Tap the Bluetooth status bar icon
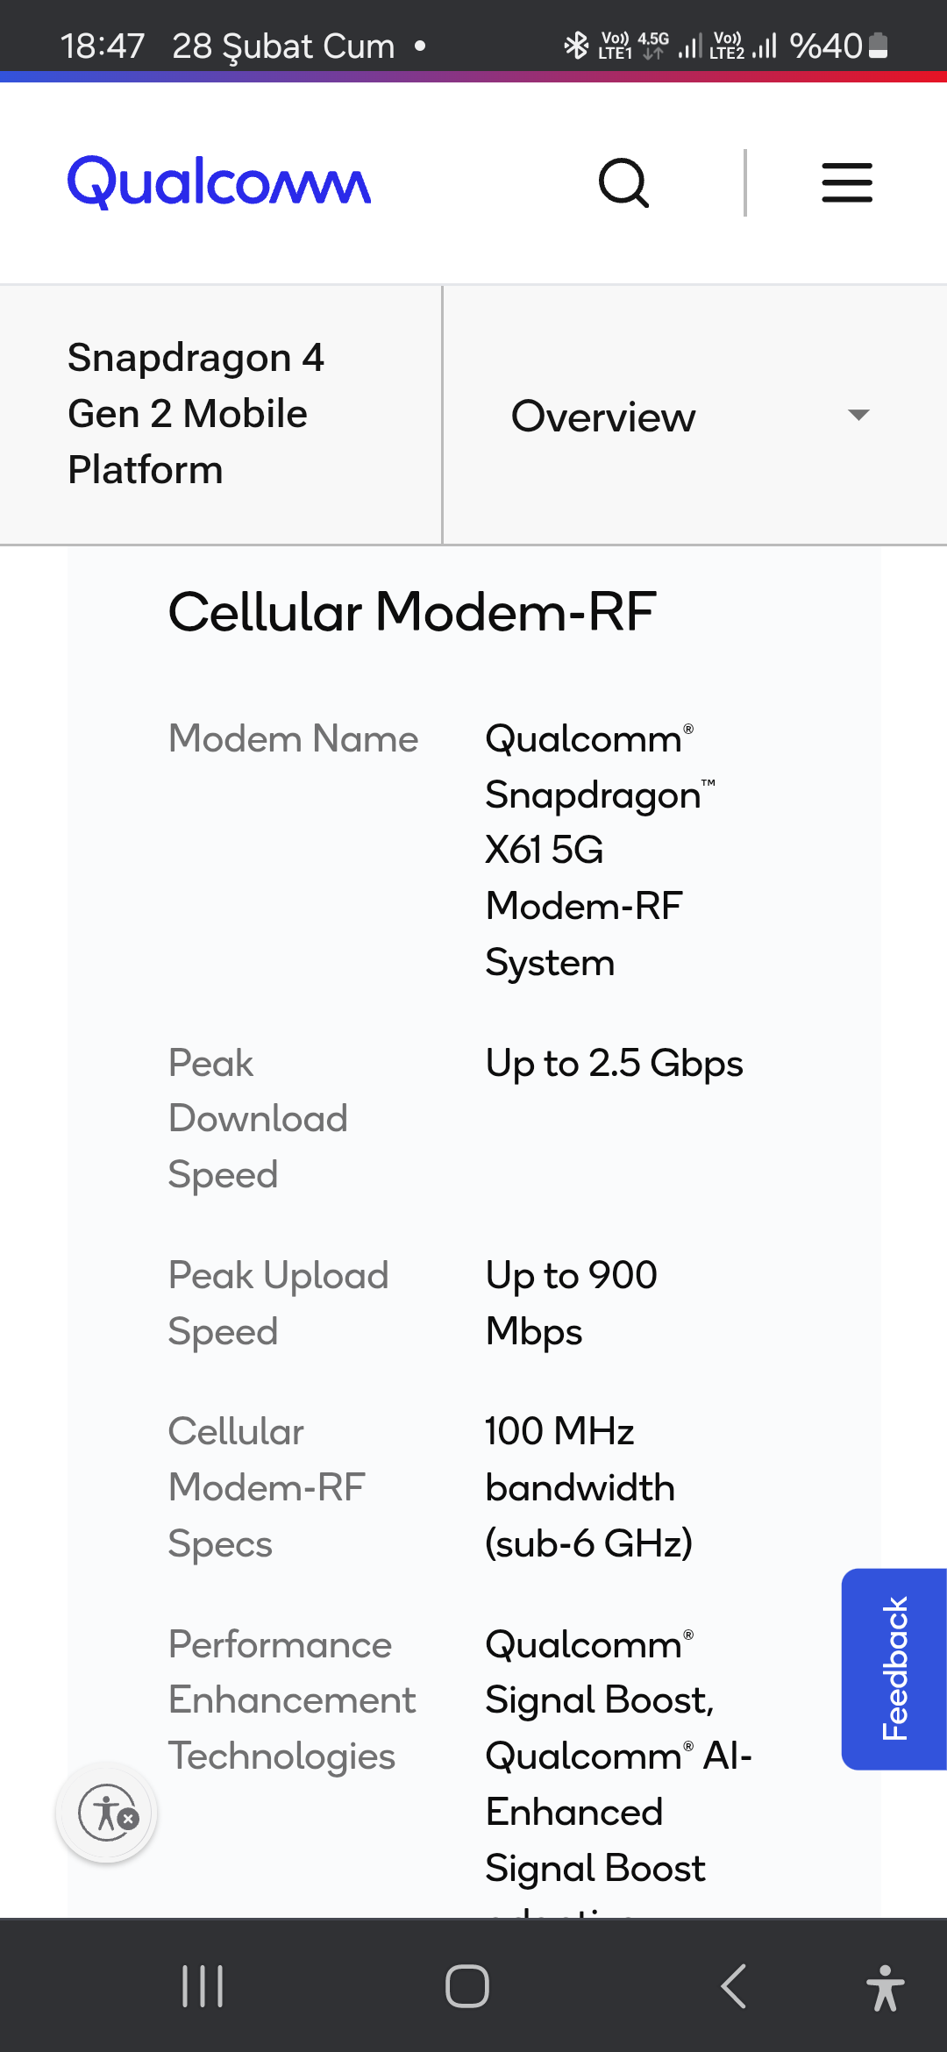 (575, 45)
